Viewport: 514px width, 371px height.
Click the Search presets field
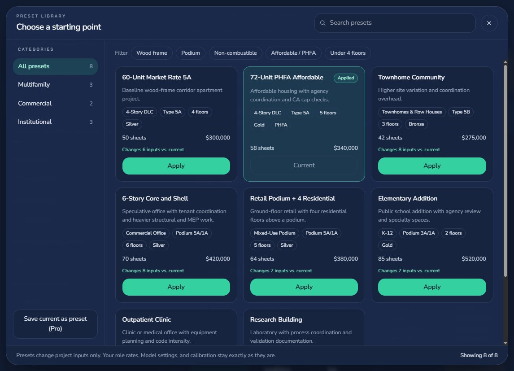[x=395, y=23]
